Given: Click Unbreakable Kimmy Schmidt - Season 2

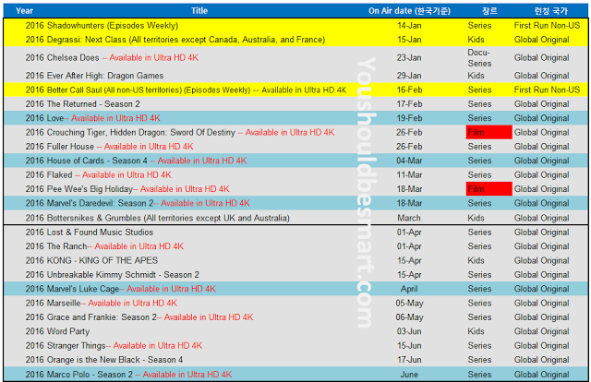Looking at the screenshot, I should (x=123, y=275).
